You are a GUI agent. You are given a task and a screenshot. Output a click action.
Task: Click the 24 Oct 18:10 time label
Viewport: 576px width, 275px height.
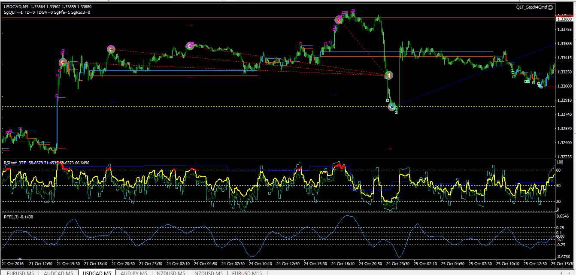pos(344,264)
